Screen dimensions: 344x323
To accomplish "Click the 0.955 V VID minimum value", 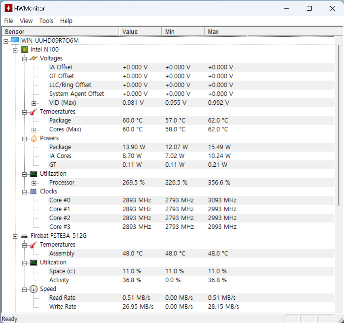I will click(x=176, y=103).
